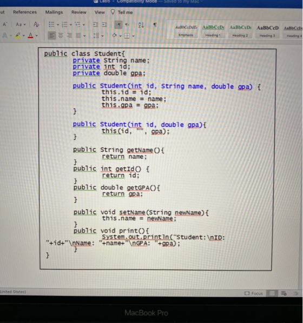303x323 pixels.
Task: Open the References ribbon tab
Action: click(25, 12)
